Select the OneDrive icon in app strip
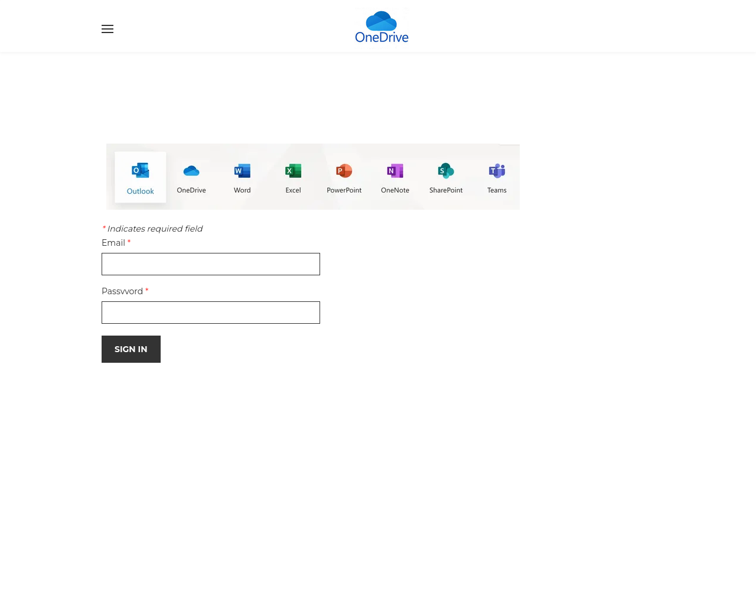This screenshot has width=756, height=605. click(191, 171)
